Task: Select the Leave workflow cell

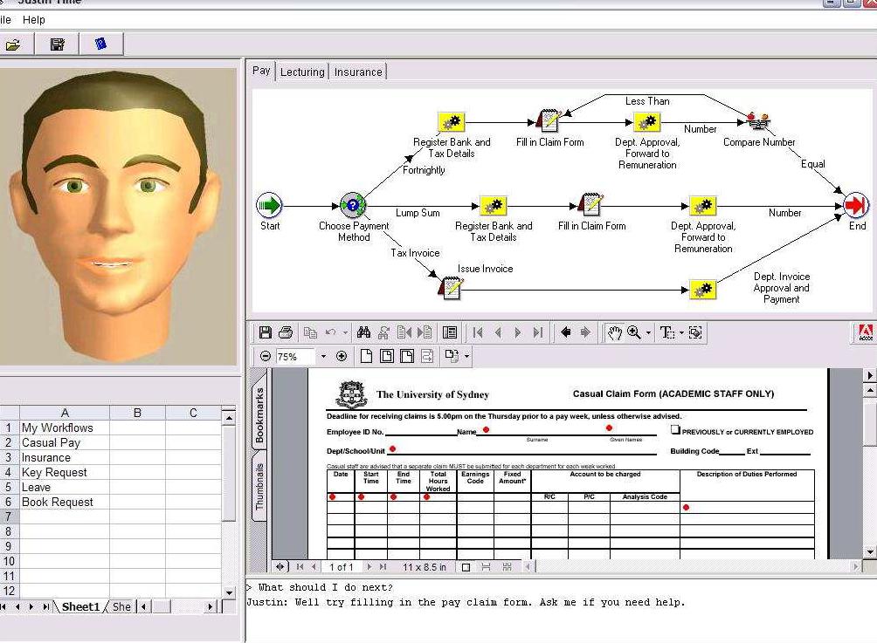Action: pyautogui.click(x=65, y=487)
